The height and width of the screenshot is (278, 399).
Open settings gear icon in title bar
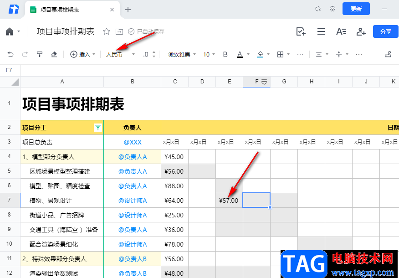coord(332,9)
